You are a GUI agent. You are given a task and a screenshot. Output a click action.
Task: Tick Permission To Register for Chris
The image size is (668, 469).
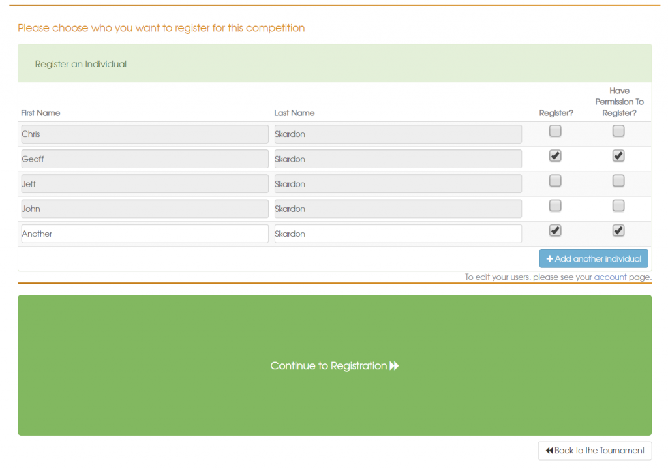[x=618, y=130]
